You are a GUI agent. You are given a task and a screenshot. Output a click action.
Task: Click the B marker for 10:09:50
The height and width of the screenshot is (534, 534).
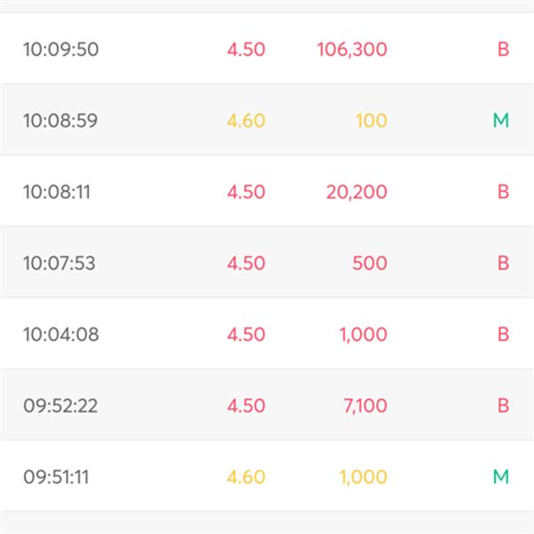tap(504, 49)
